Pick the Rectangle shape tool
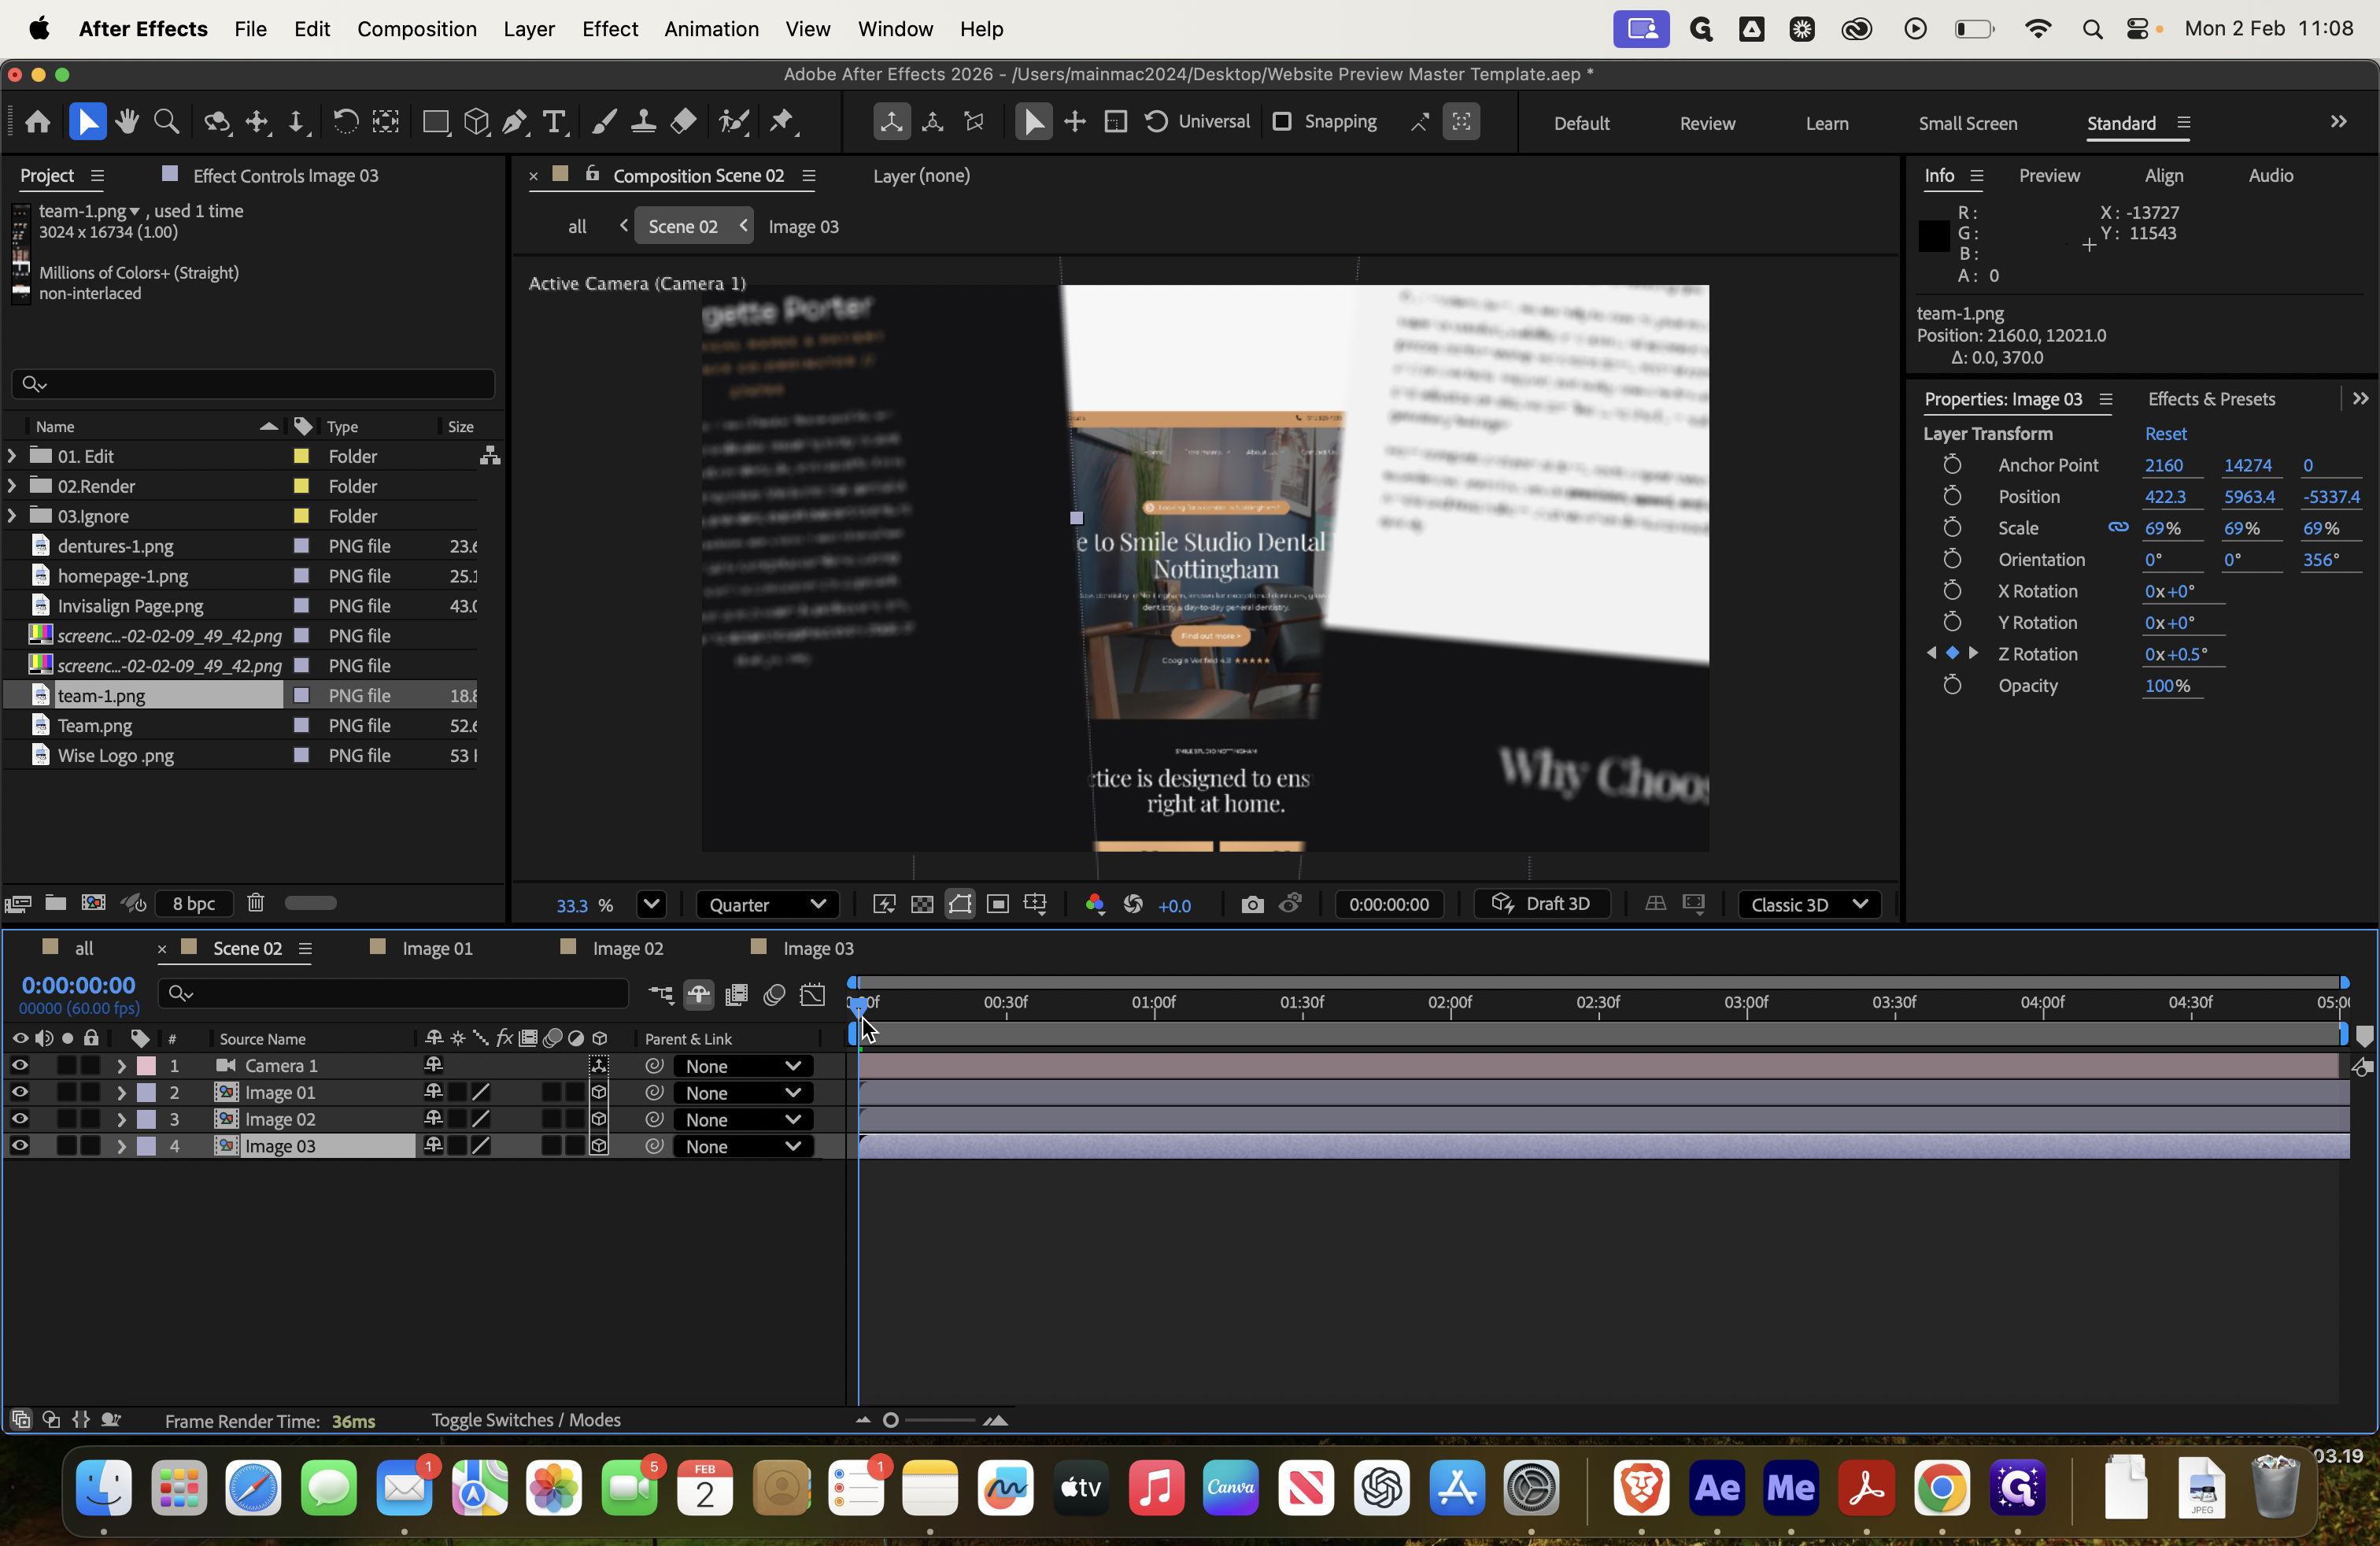Image resolution: width=2380 pixels, height=1546 pixels. point(435,122)
